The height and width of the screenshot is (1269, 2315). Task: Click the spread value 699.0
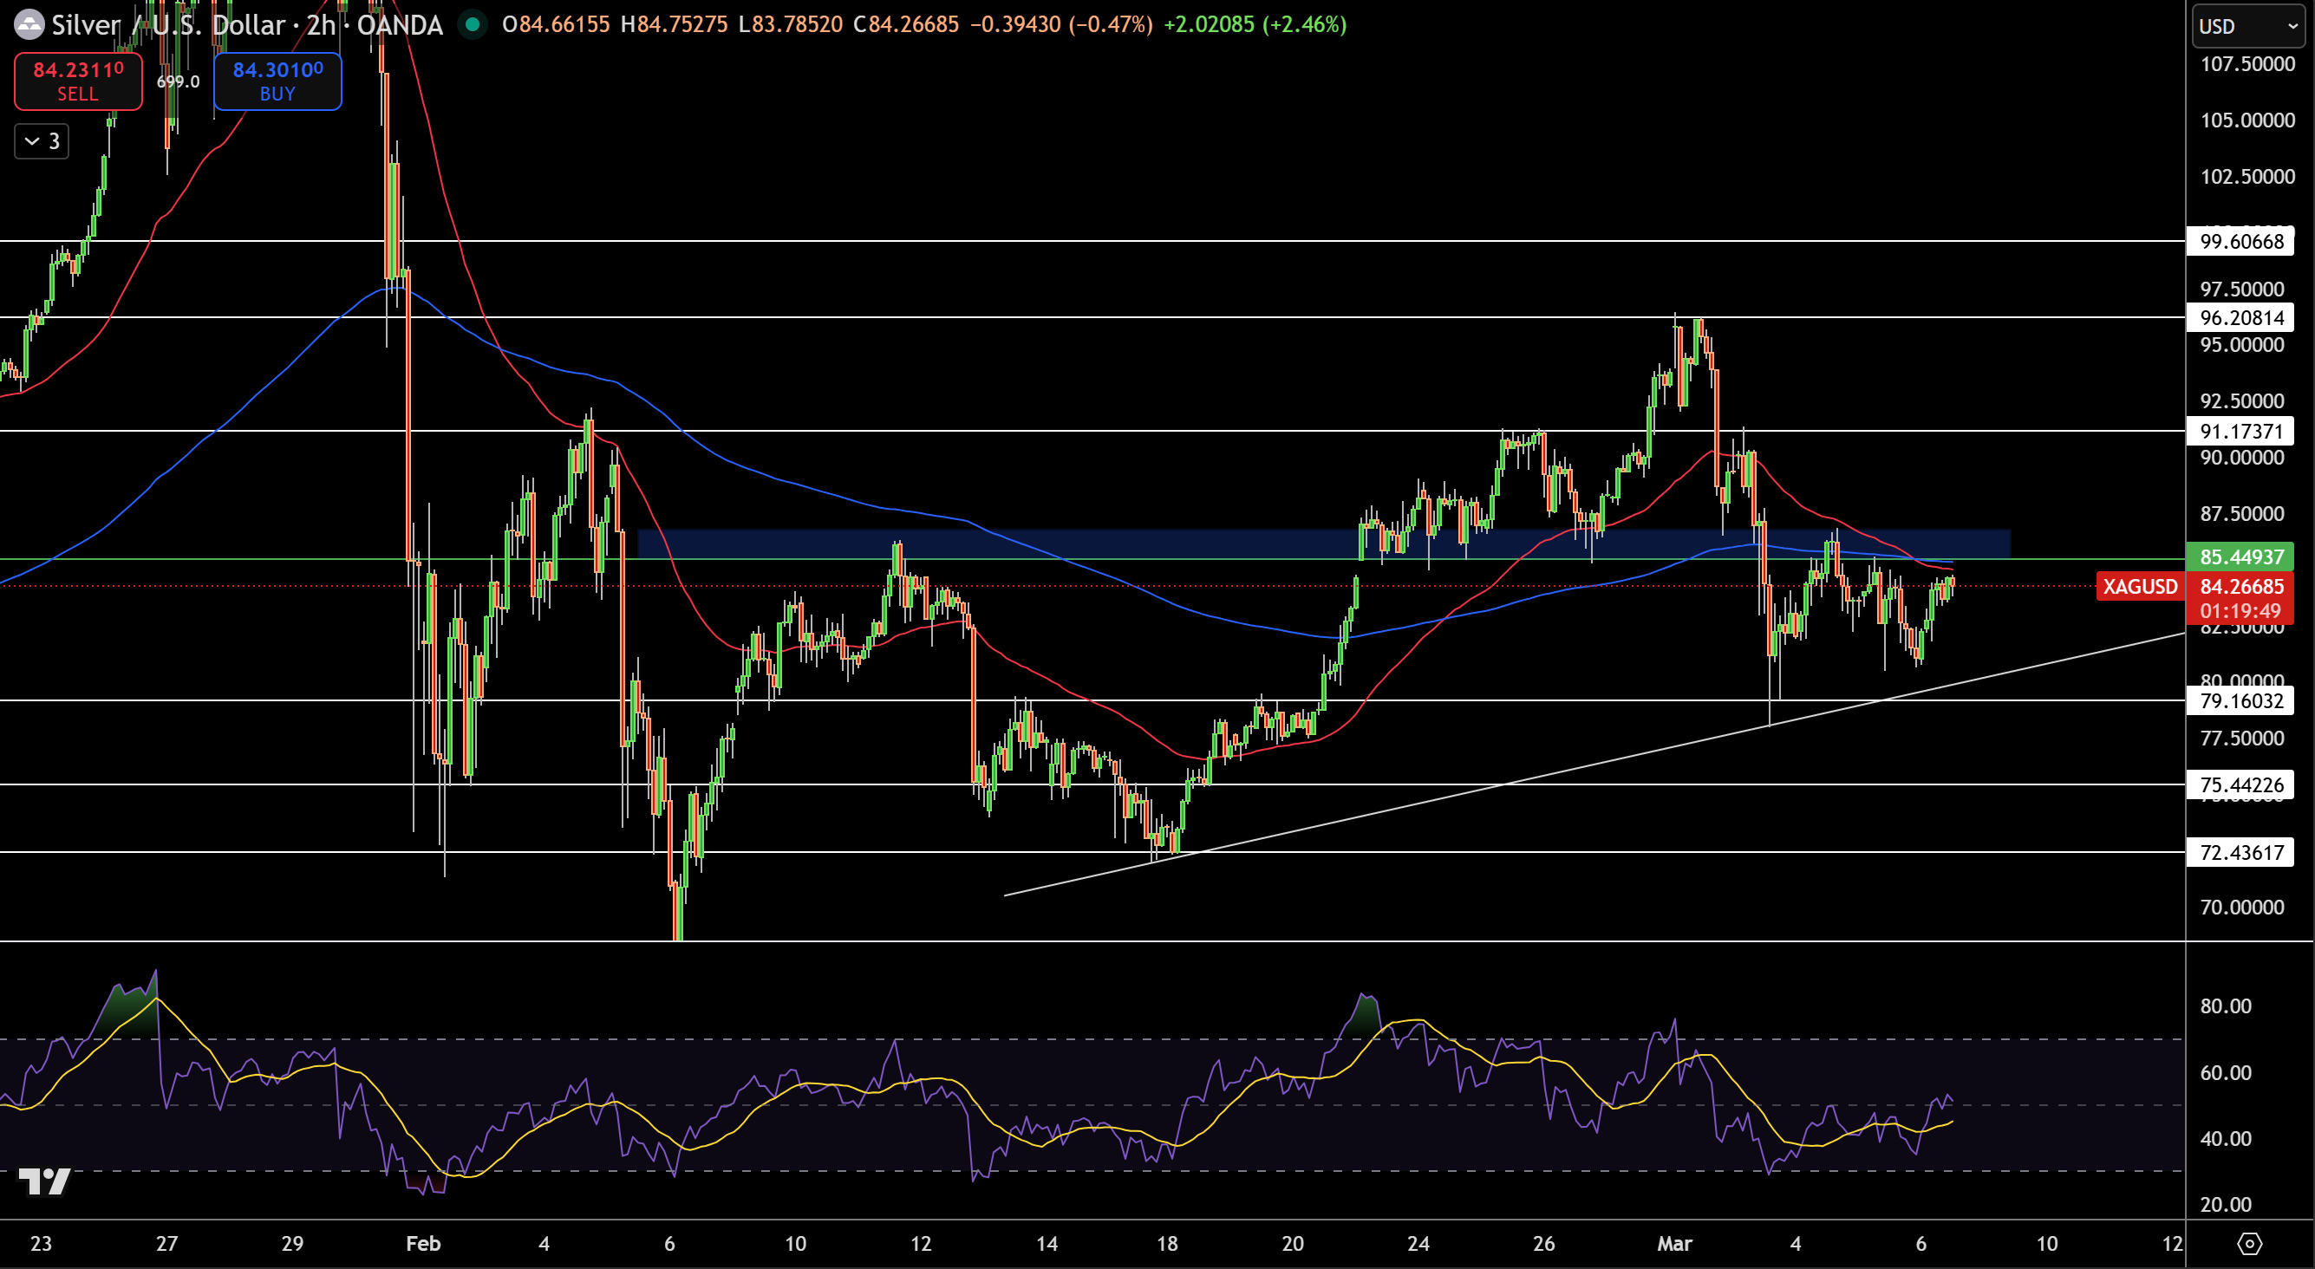point(178,81)
